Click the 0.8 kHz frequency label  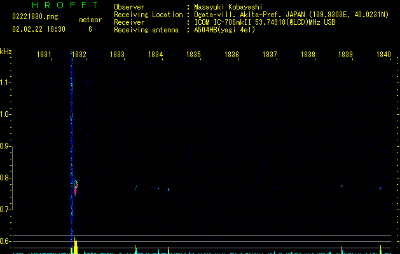[5, 178]
